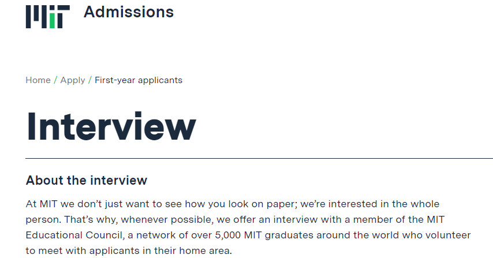Go to the Home breadcrumb
493x258 pixels.
[x=38, y=80]
